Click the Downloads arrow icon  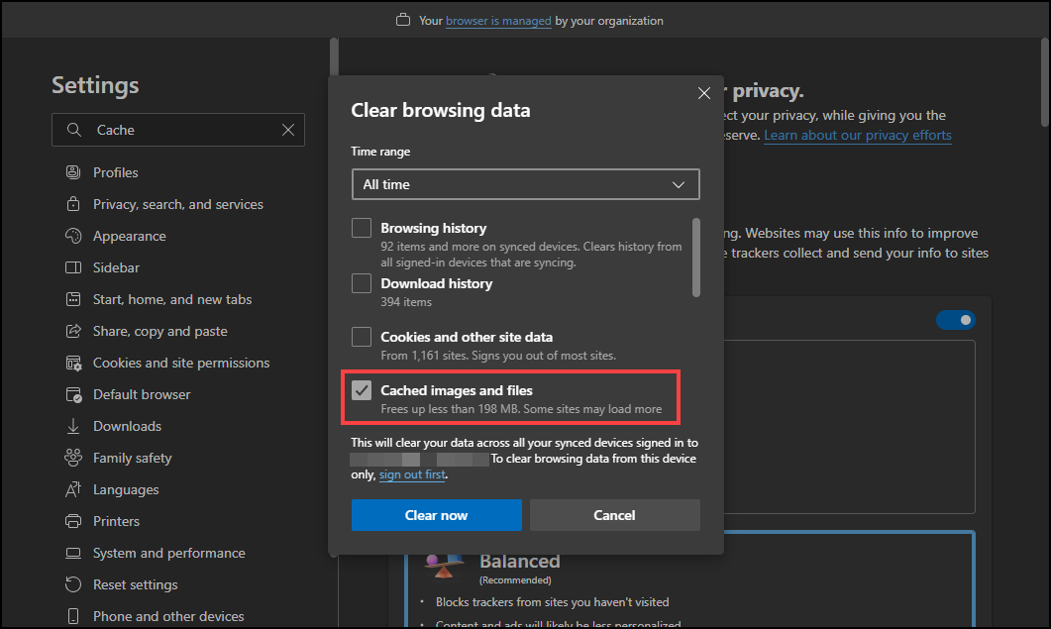tap(72, 426)
